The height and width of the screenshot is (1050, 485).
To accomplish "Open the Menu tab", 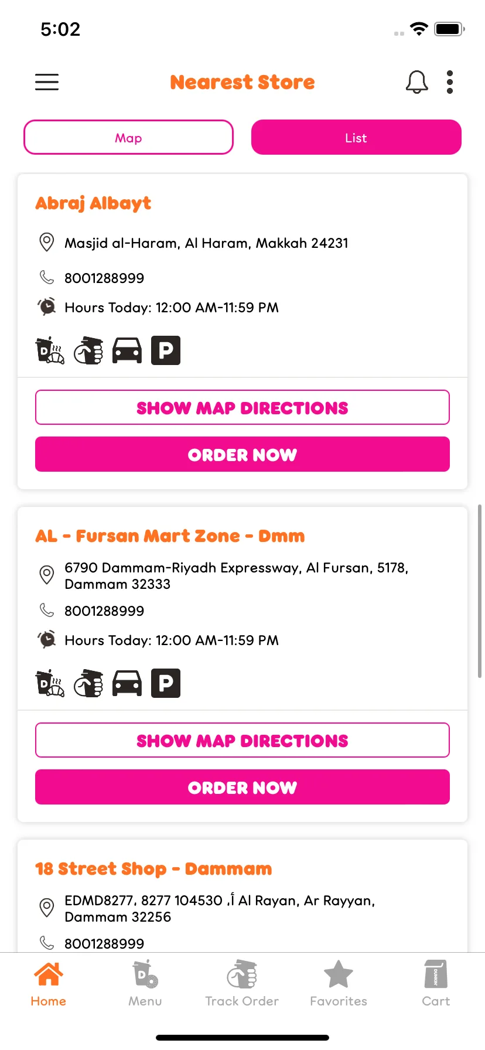I will (145, 984).
